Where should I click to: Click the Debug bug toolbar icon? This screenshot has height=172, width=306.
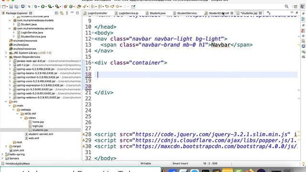tap(35, 6)
